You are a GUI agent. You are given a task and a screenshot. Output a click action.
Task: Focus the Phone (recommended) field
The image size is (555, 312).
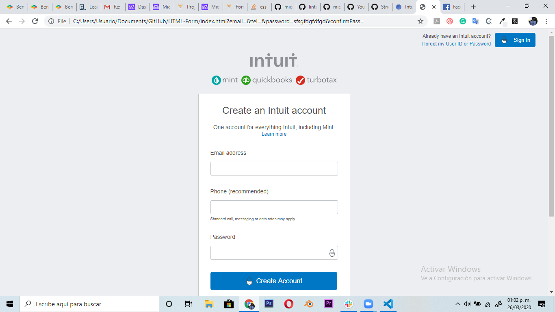point(274,207)
